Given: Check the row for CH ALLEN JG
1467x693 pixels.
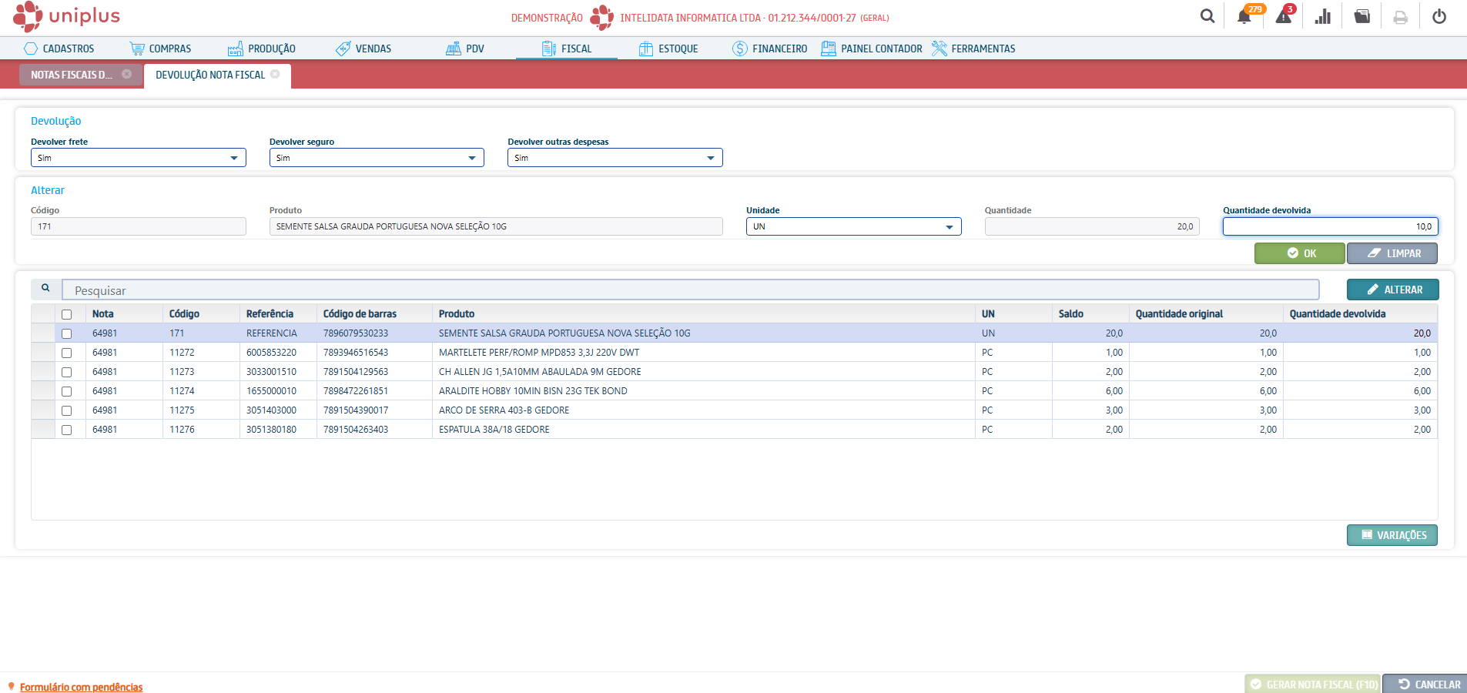Looking at the screenshot, I should [67, 372].
